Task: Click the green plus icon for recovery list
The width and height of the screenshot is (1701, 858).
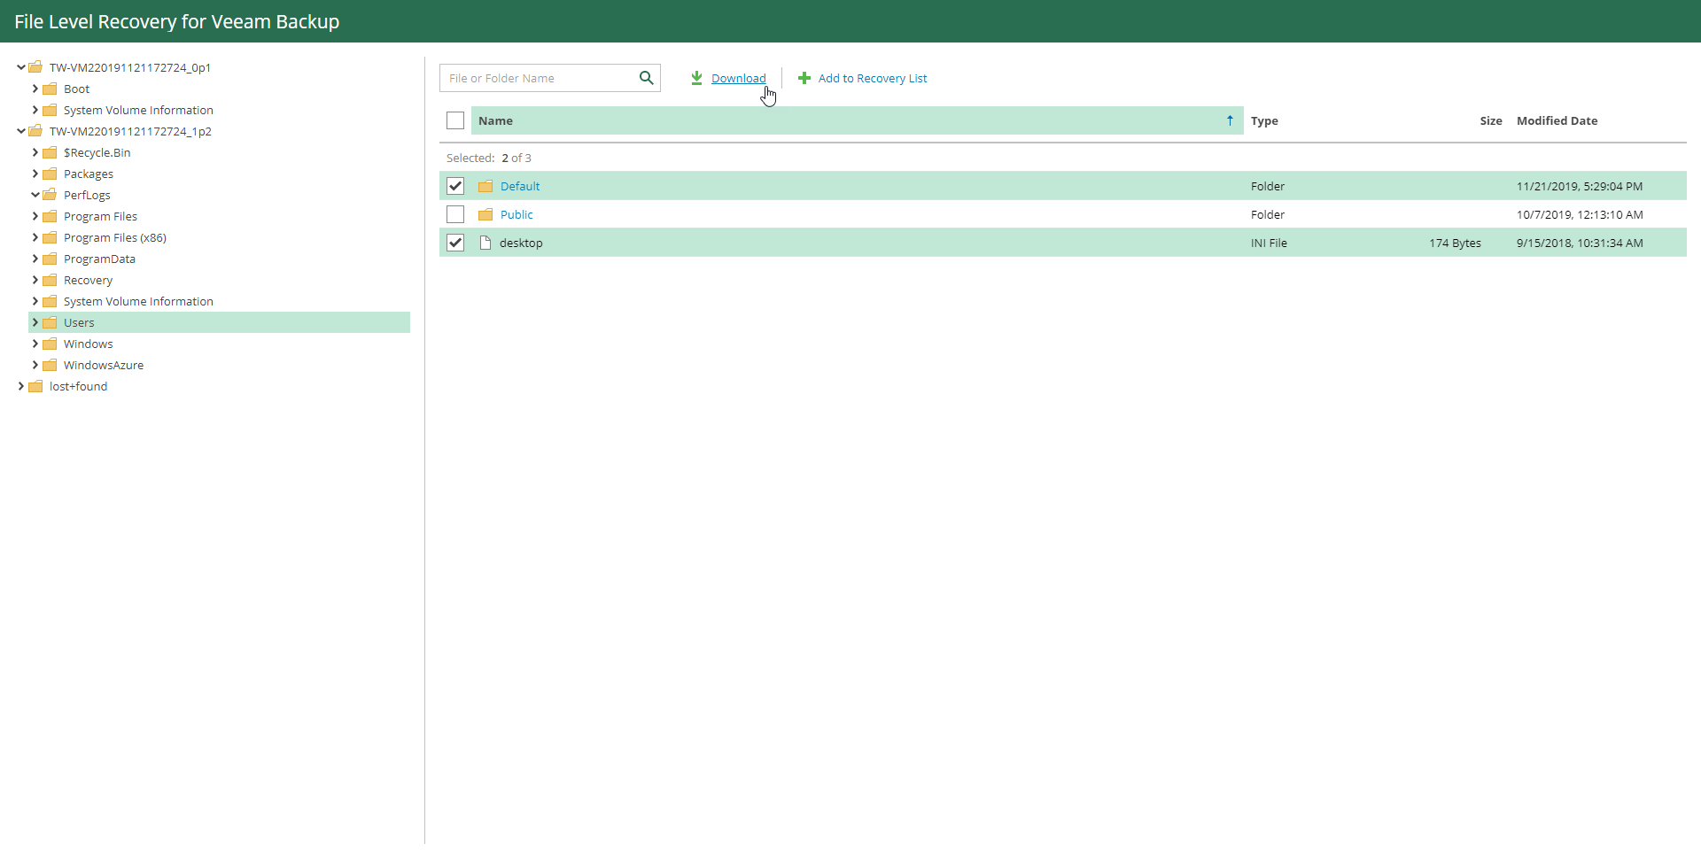Action: point(804,78)
